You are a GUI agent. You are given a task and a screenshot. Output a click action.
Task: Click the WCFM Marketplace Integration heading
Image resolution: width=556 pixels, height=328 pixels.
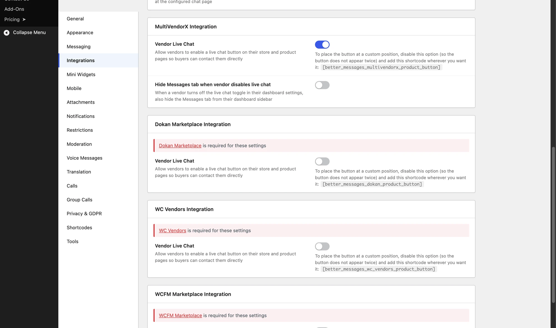tap(193, 294)
